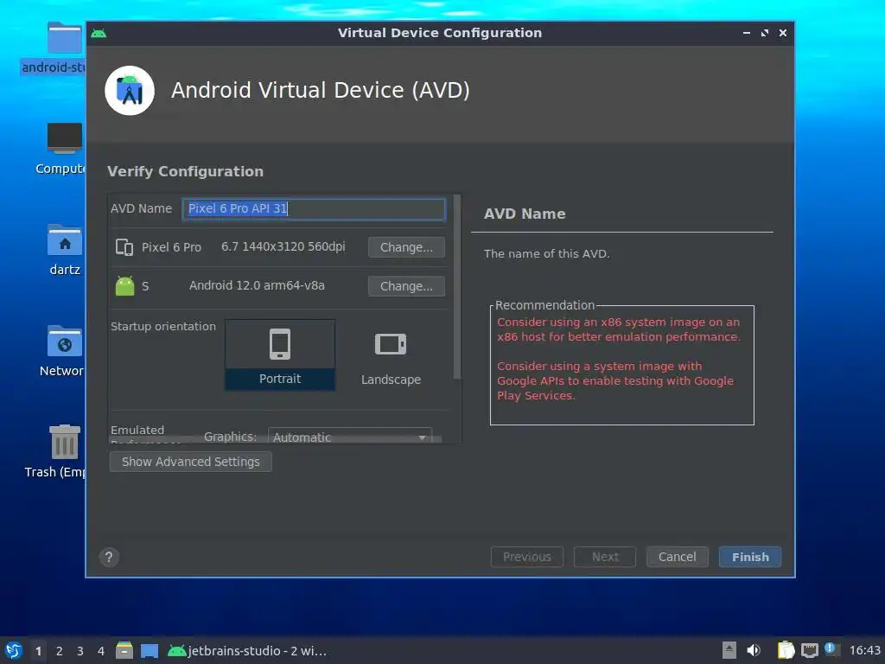Screen dimensions: 885x664
Task: Click the volume speaker tray icon
Action: pyautogui.click(x=754, y=650)
